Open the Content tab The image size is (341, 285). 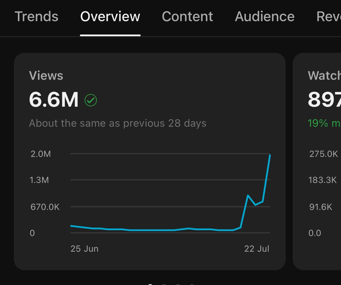(188, 17)
